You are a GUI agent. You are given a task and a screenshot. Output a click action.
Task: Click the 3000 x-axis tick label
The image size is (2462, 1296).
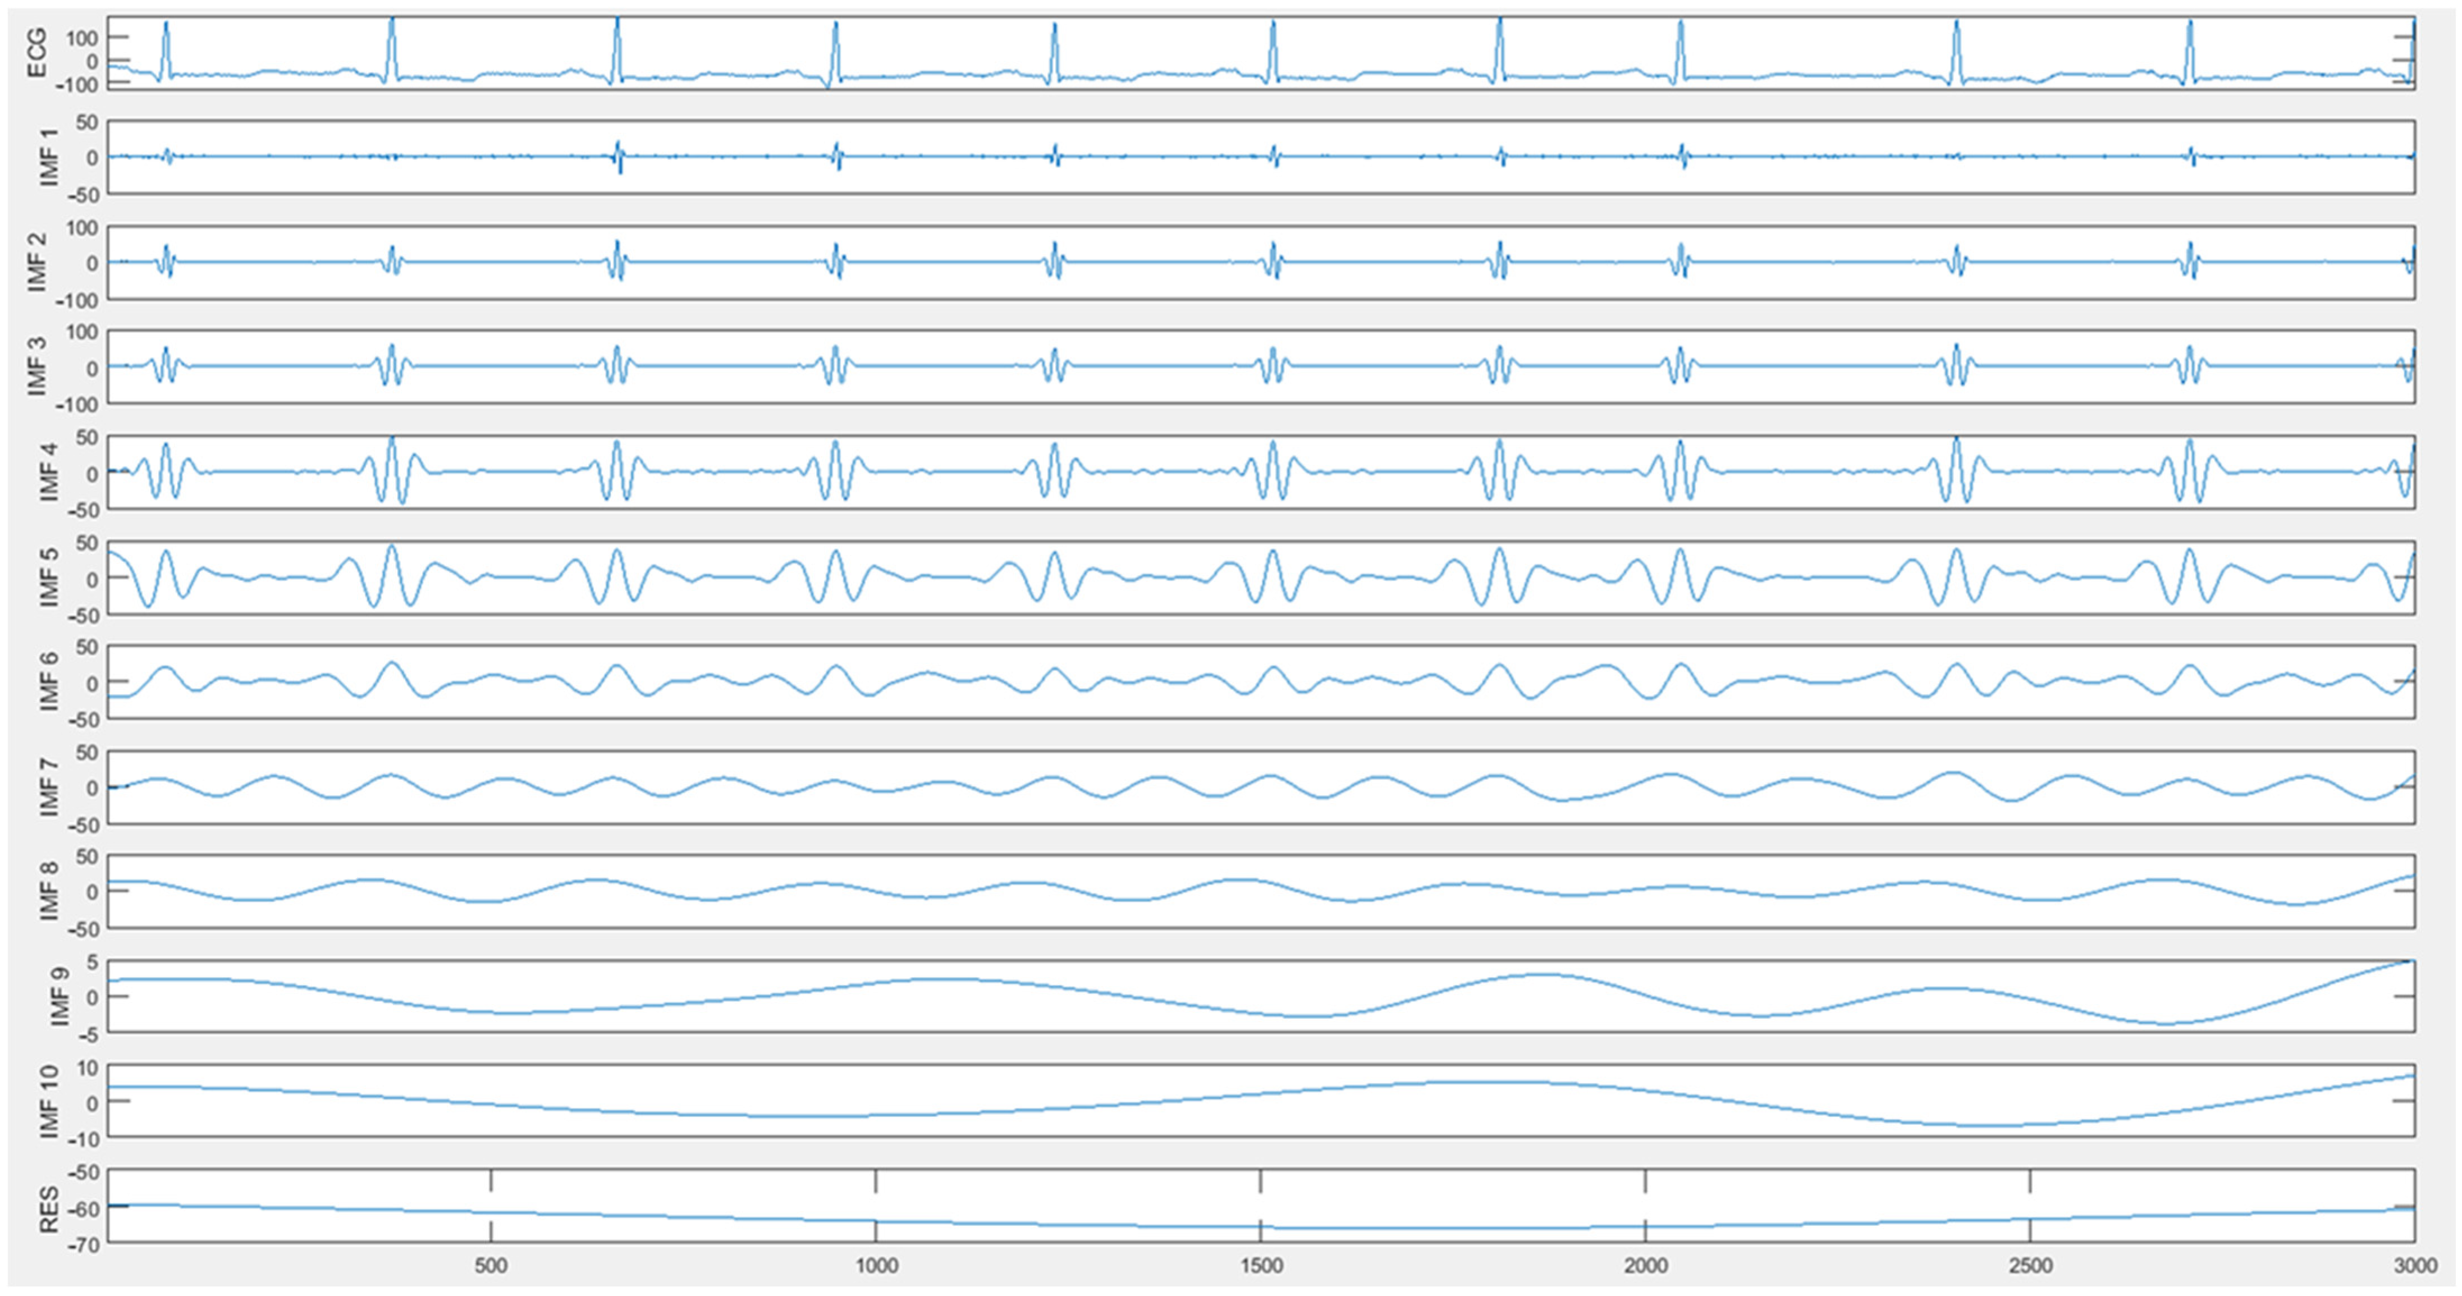(x=2414, y=1266)
